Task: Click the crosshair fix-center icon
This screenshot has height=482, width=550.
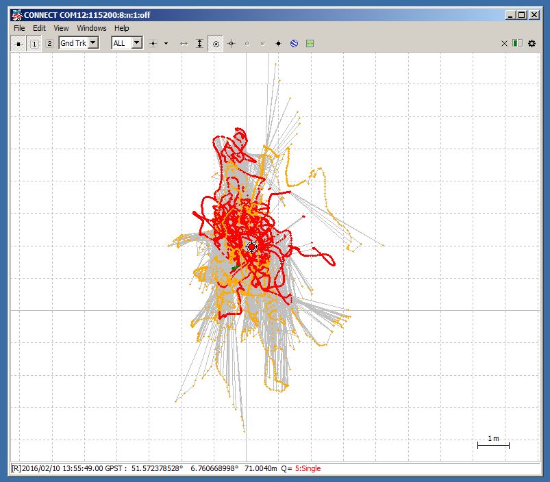Action: click(232, 43)
